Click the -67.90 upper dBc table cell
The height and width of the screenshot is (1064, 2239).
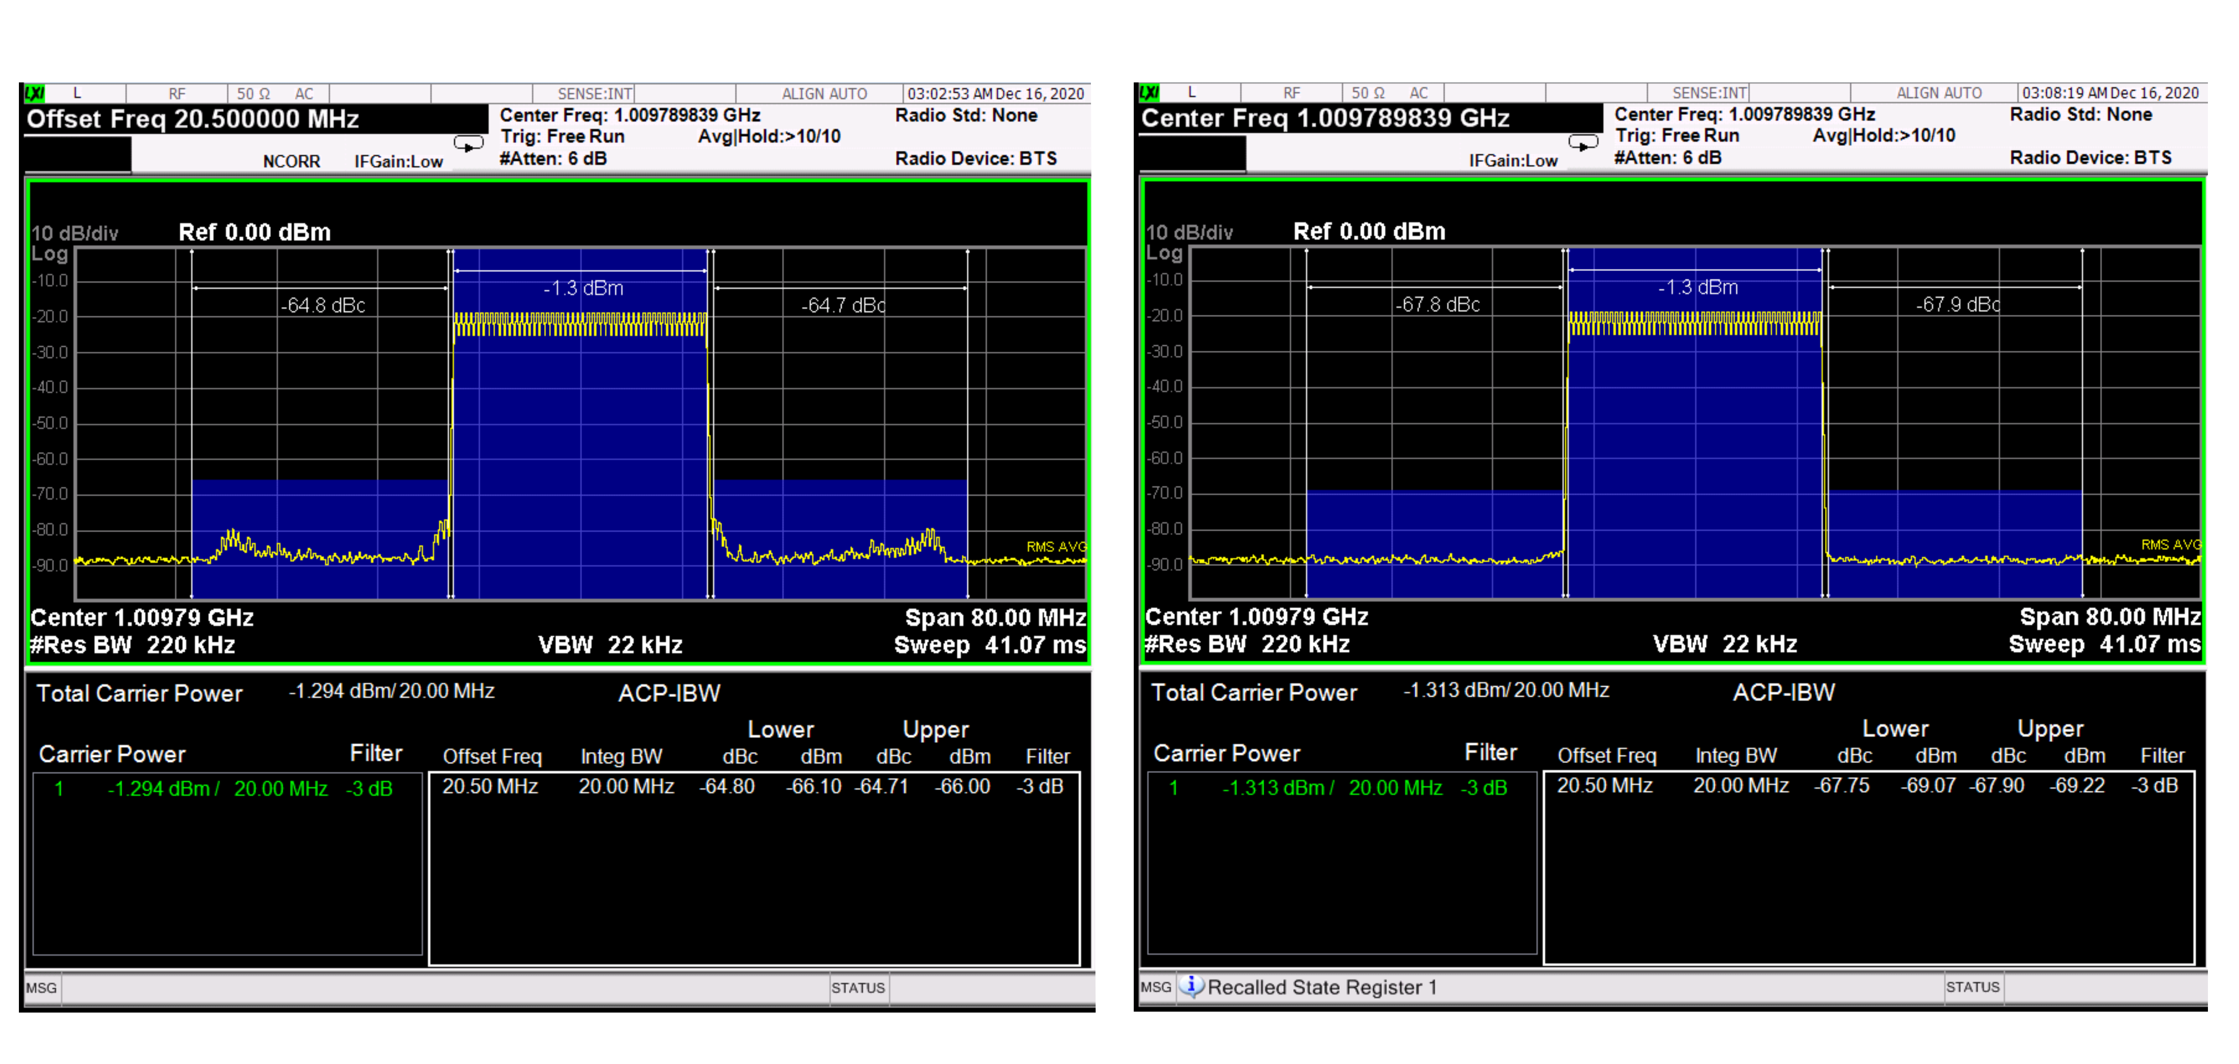tap(1995, 786)
